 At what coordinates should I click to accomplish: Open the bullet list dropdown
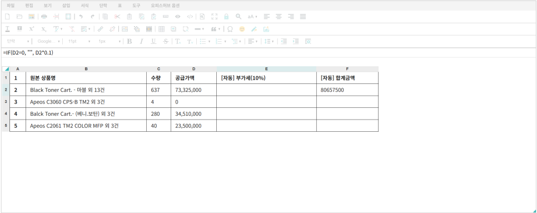(x=205, y=42)
